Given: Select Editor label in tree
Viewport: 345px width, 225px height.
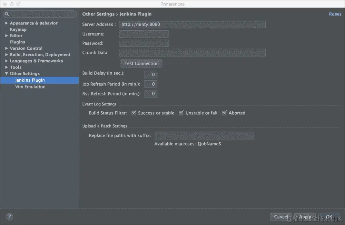Looking at the screenshot, I should (x=16, y=35).
